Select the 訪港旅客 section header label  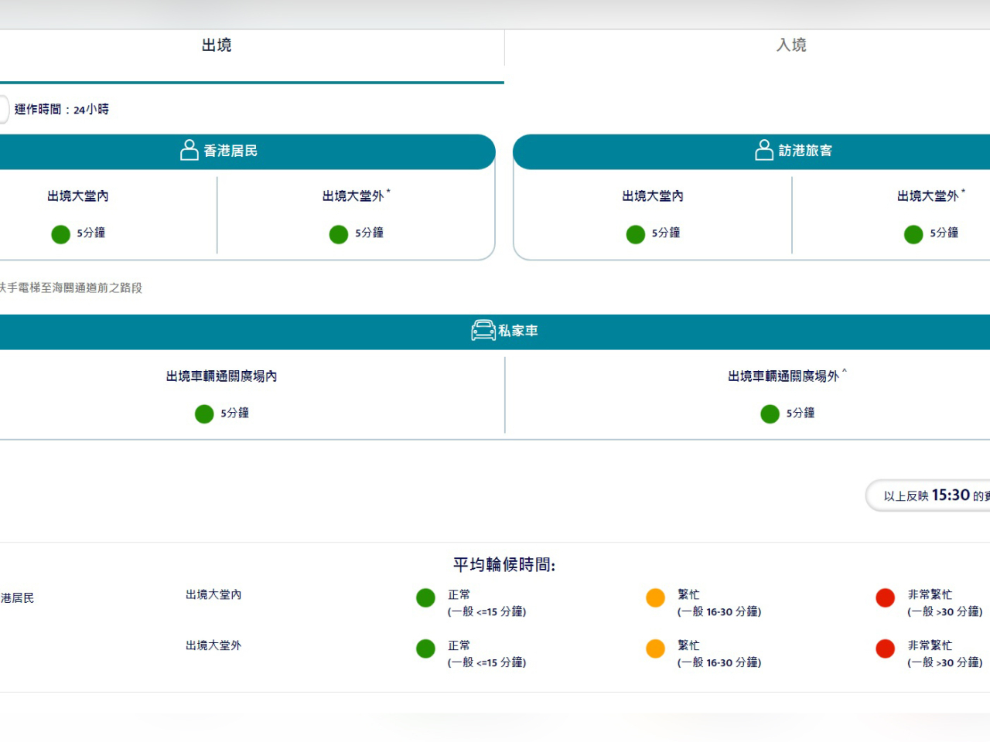pyautogui.click(x=805, y=151)
